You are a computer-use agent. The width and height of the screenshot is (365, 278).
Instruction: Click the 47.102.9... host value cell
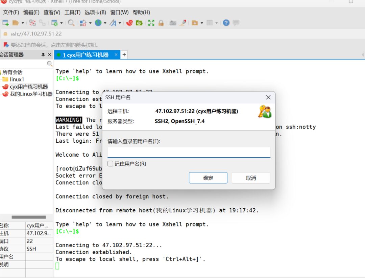pos(39,233)
